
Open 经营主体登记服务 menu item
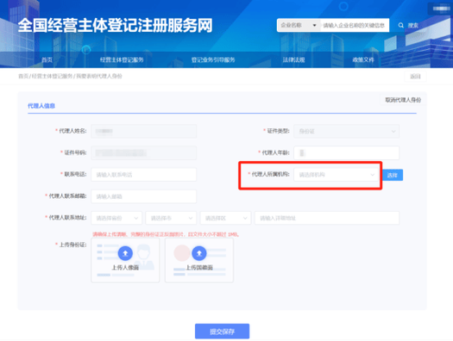pos(122,59)
